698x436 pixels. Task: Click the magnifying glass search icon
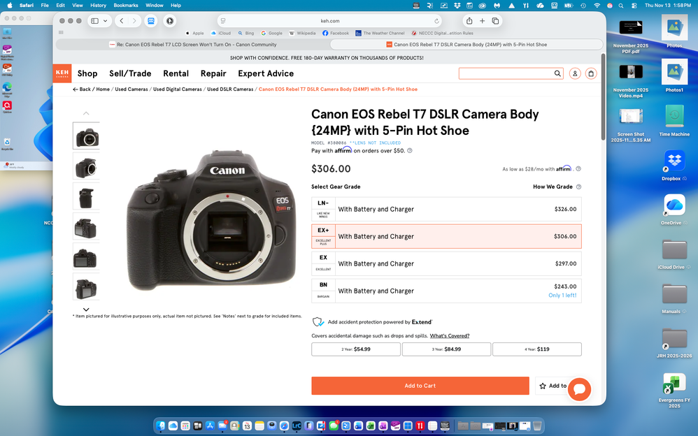557,73
